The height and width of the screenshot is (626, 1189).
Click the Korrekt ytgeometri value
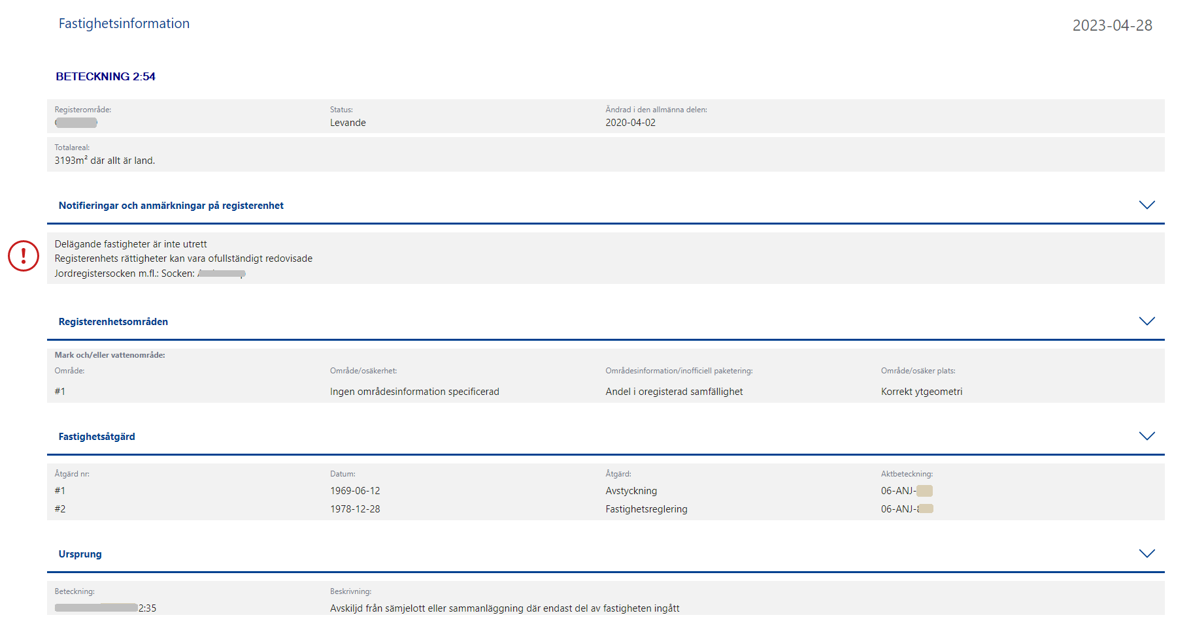pos(921,392)
